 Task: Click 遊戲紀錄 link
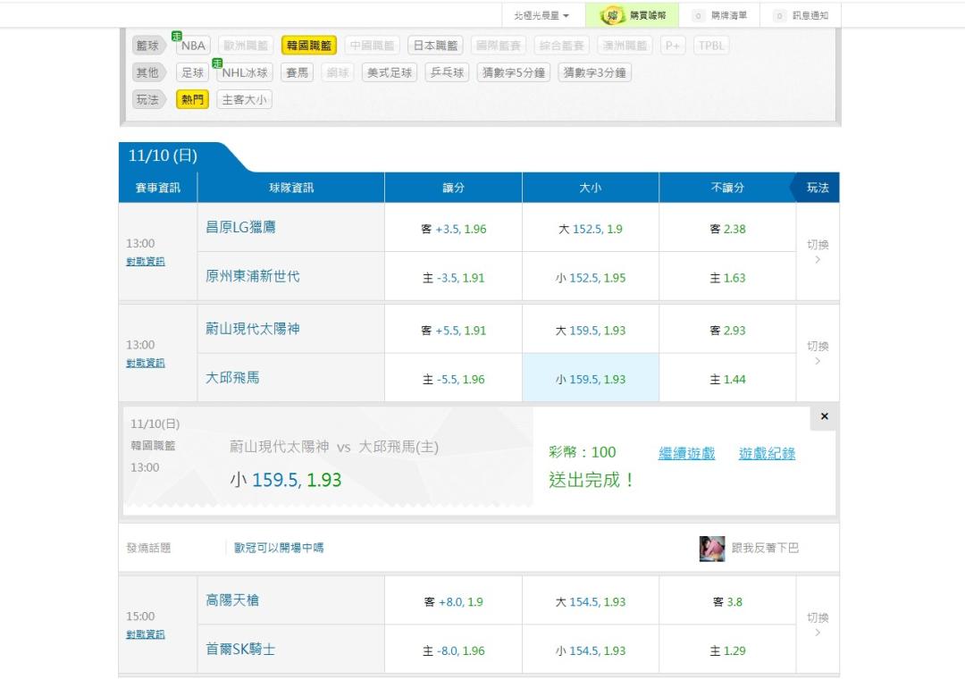click(x=767, y=454)
